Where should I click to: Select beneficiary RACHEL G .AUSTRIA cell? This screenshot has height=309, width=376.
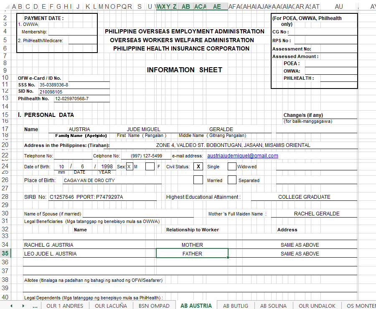tap(89, 245)
